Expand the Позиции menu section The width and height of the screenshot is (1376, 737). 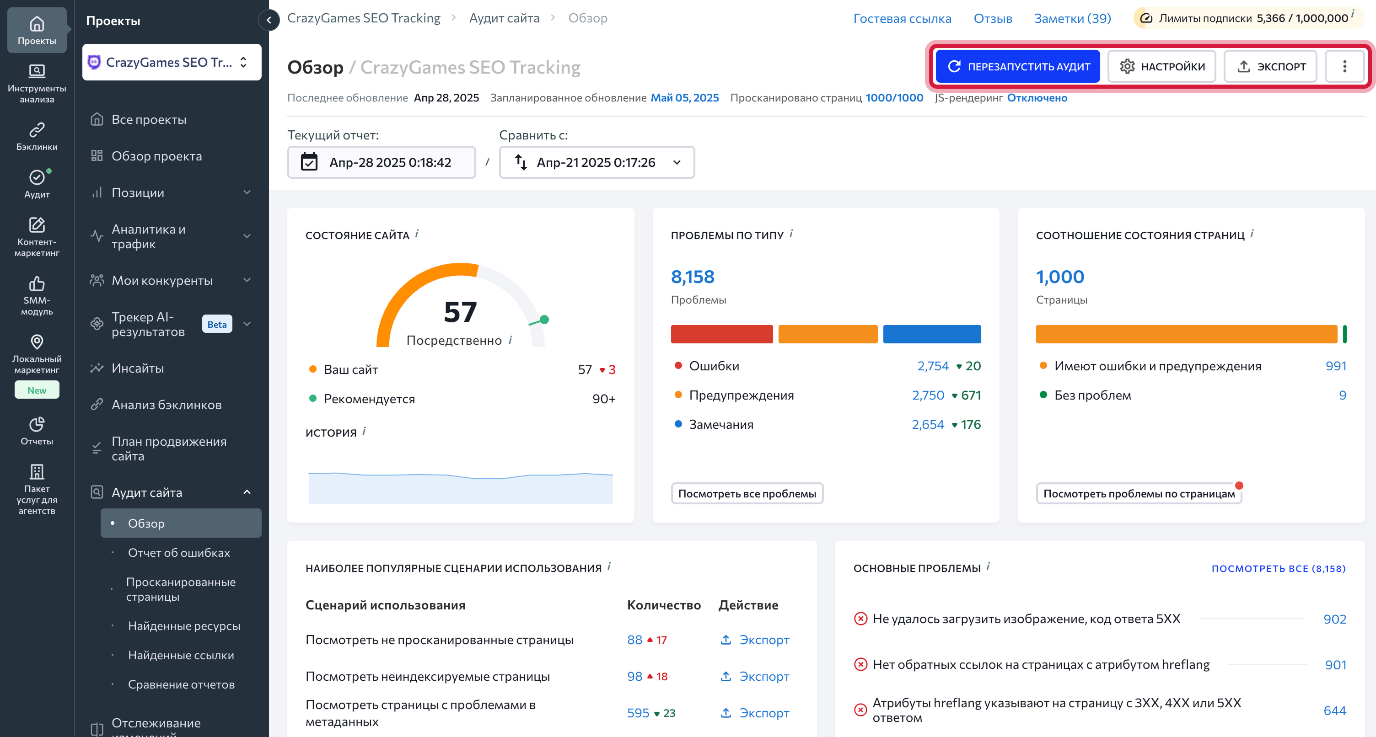[247, 192]
